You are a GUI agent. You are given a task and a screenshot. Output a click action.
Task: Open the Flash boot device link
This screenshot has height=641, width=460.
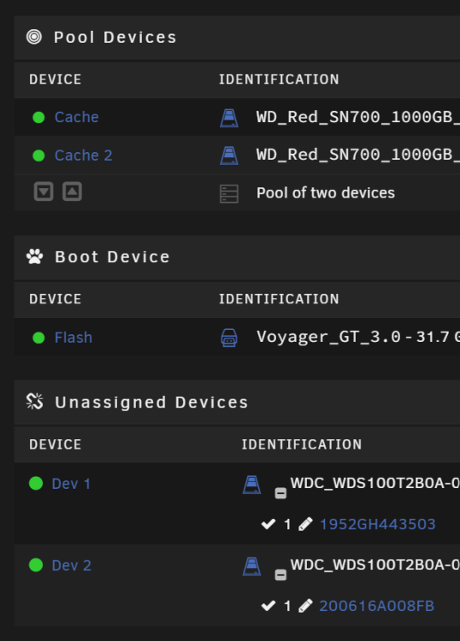point(74,338)
